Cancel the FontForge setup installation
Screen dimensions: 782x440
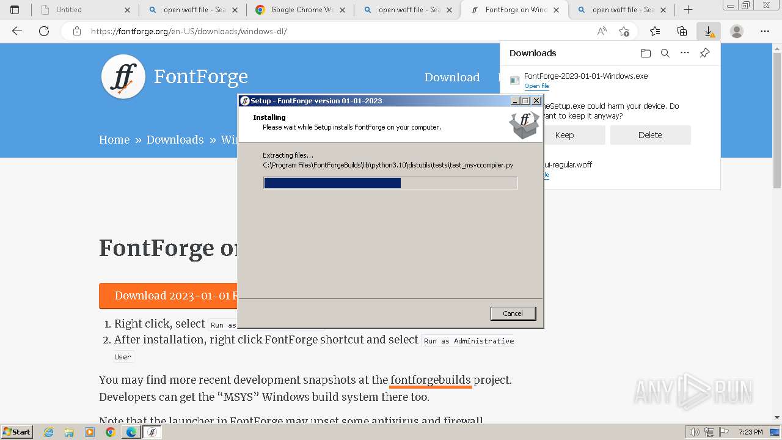513,313
